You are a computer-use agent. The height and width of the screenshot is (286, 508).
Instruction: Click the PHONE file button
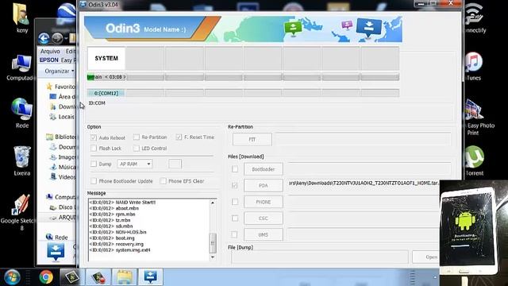263,202
